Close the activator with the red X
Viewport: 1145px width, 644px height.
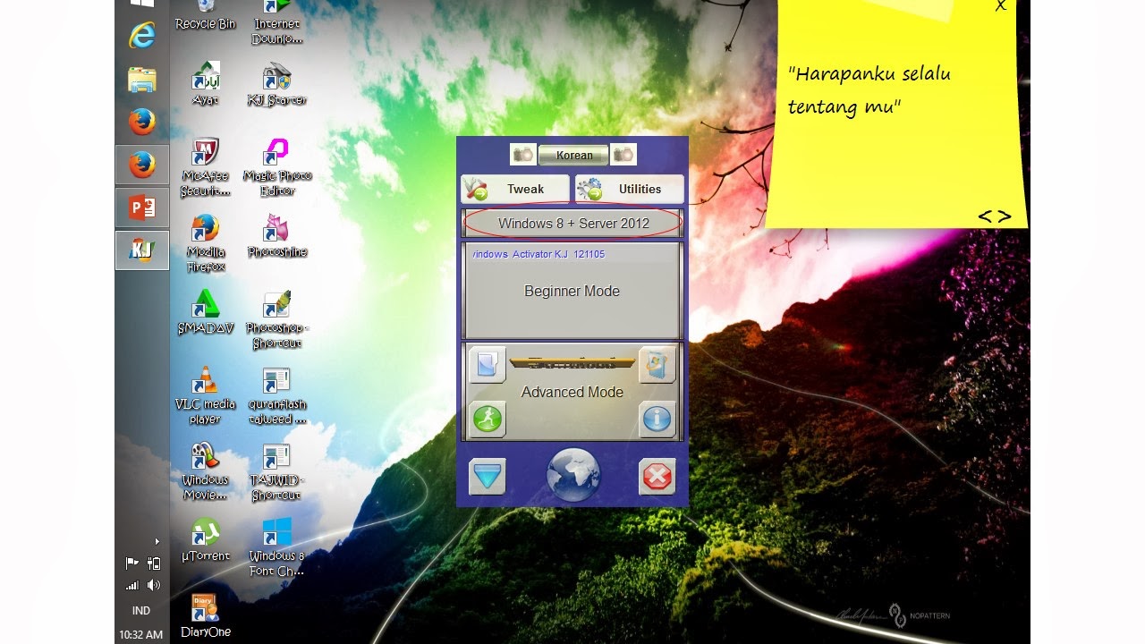point(657,477)
